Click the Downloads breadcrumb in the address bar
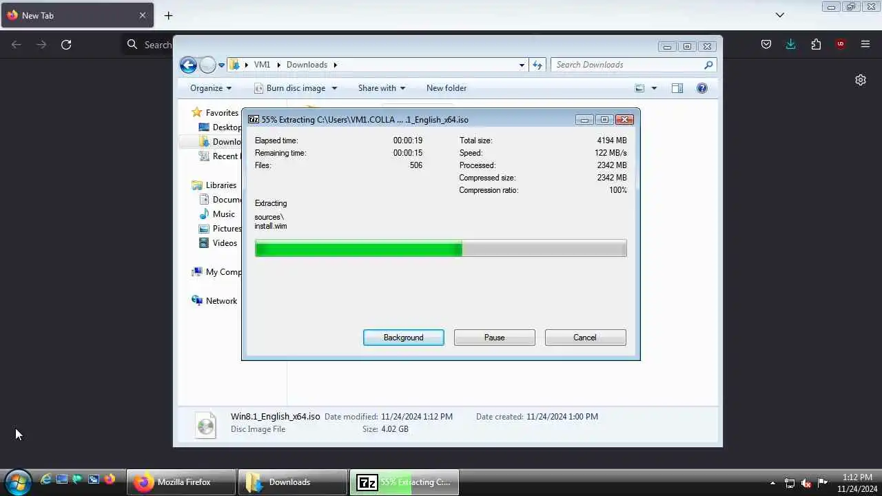The width and height of the screenshot is (882, 496). 307,65
